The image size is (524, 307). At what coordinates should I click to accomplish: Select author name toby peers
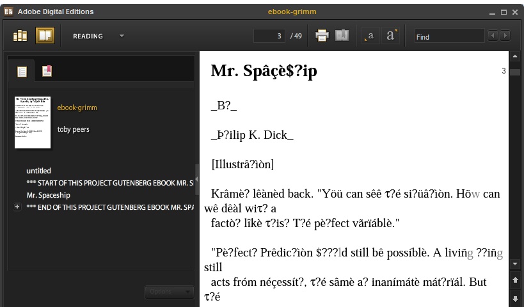click(73, 129)
